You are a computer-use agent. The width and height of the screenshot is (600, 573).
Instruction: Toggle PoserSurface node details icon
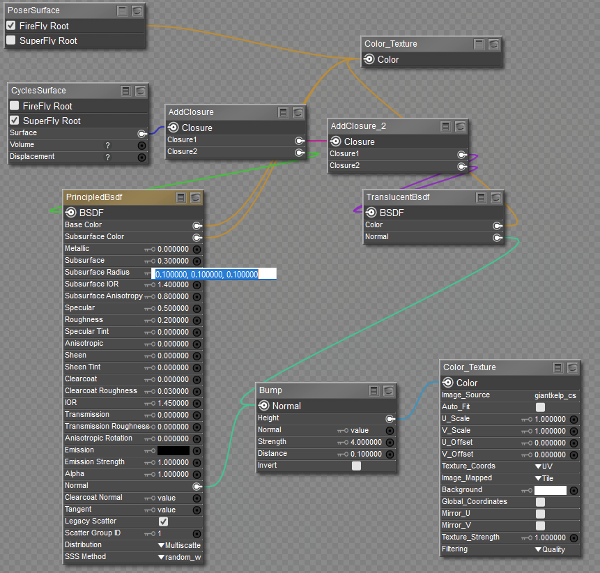click(x=123, y=10)
